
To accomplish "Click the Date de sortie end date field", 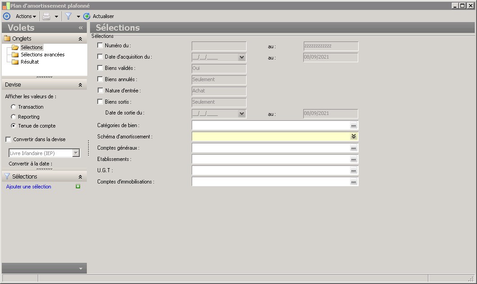I will pyautogui.click(x=331, y=114).
